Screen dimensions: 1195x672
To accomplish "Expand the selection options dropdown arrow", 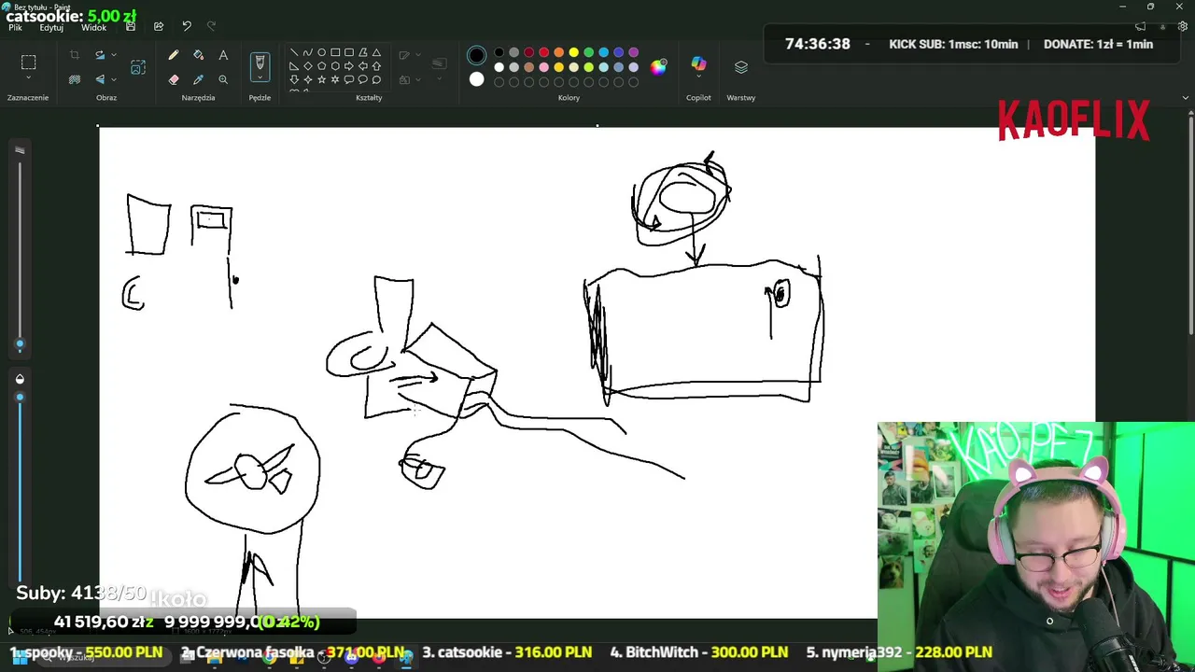I will [x=28, y=79].
